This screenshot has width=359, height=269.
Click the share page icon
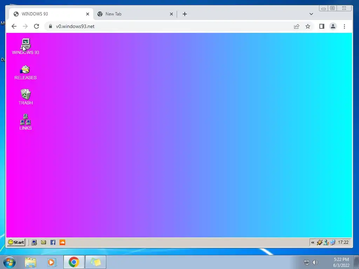[x=297, y=27]
